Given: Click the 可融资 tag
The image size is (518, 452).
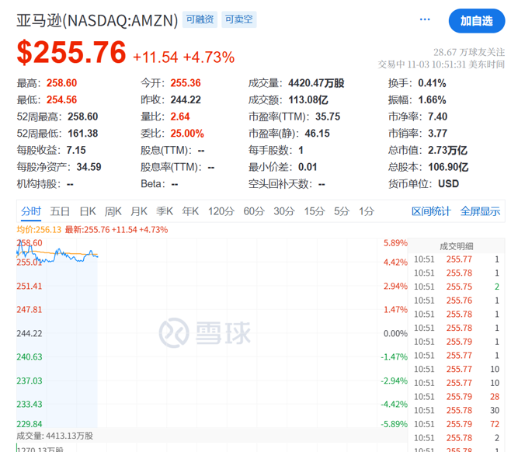Looking at the screenshot, I should point(200,20).
